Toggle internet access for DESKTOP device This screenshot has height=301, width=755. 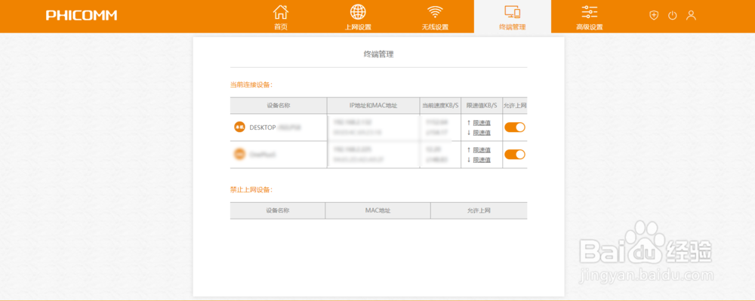click(x=515, y=127)
